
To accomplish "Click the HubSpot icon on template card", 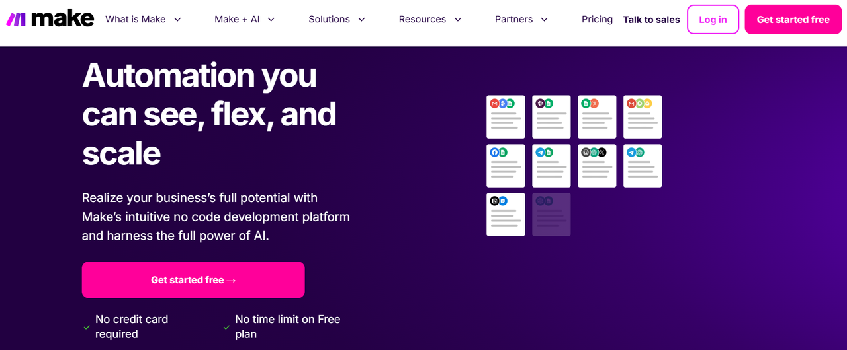I will click(x=594, y=104).
